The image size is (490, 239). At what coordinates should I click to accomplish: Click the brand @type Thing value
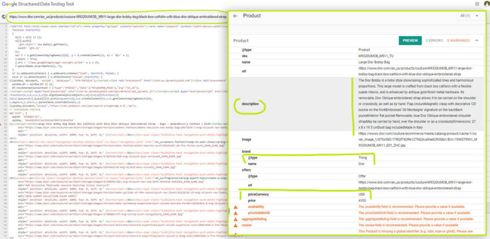pyautogui.click(x=363, y=158)
